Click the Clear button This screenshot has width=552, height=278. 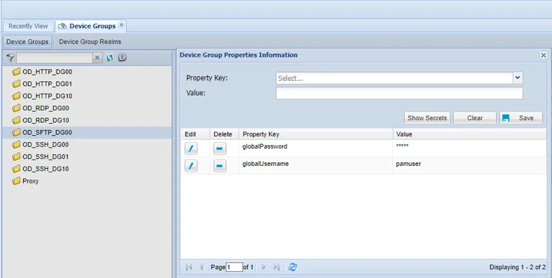(x=475, y=118)
